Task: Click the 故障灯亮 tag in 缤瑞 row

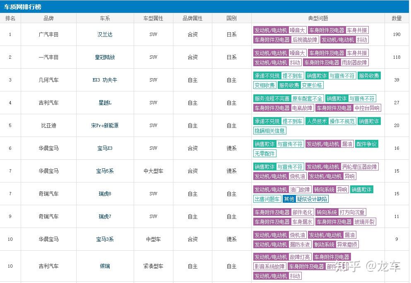Action: pos(300,257)
